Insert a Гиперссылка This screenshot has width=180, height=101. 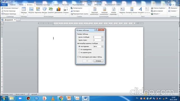(x=76, y=8)
